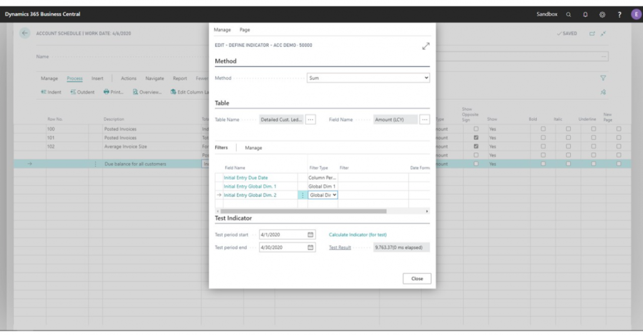Enable Bold checkbox for row 102

pyautogui.click(x=543, y=146)
